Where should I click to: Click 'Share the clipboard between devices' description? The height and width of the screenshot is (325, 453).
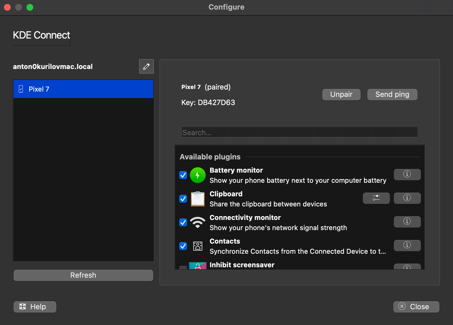268,204
